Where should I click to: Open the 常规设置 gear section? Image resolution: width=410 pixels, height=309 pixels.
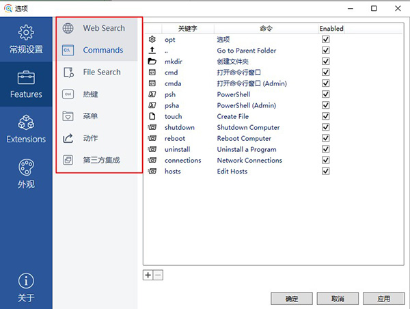(26, 39)
